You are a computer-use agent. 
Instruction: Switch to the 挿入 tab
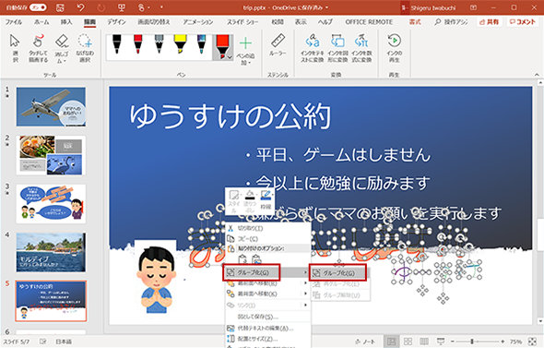(x=66, y=22)
